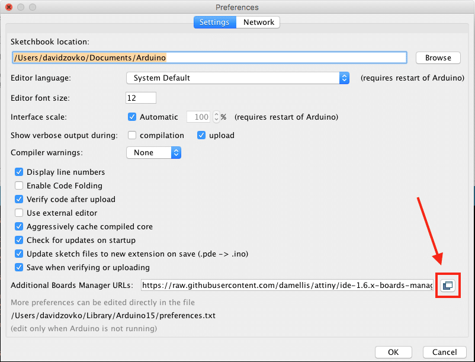Toggle the Automatic interface scale checkbox
This screenshot has width=475, height=362.
tap(132, 117)
